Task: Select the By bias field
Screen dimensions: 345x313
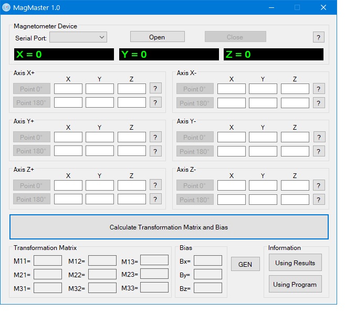Action: pos(208,274)
